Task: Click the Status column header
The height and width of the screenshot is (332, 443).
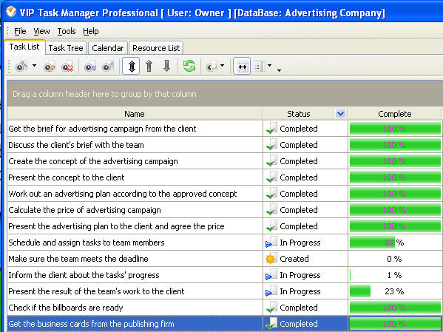Action: click(x=299, y=114)
